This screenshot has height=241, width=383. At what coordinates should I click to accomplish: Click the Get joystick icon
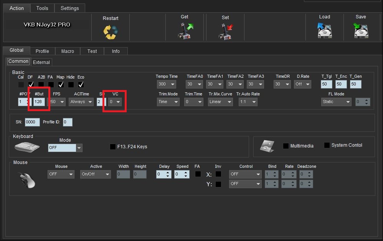click(x=185, y=31)
